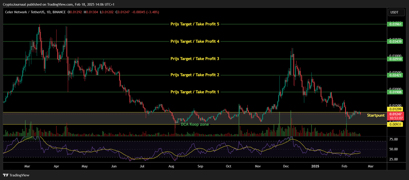Click the yellow 0.01299 price label
The width and height of the screenshot is (409, 180).
click(x=396, y=109)
